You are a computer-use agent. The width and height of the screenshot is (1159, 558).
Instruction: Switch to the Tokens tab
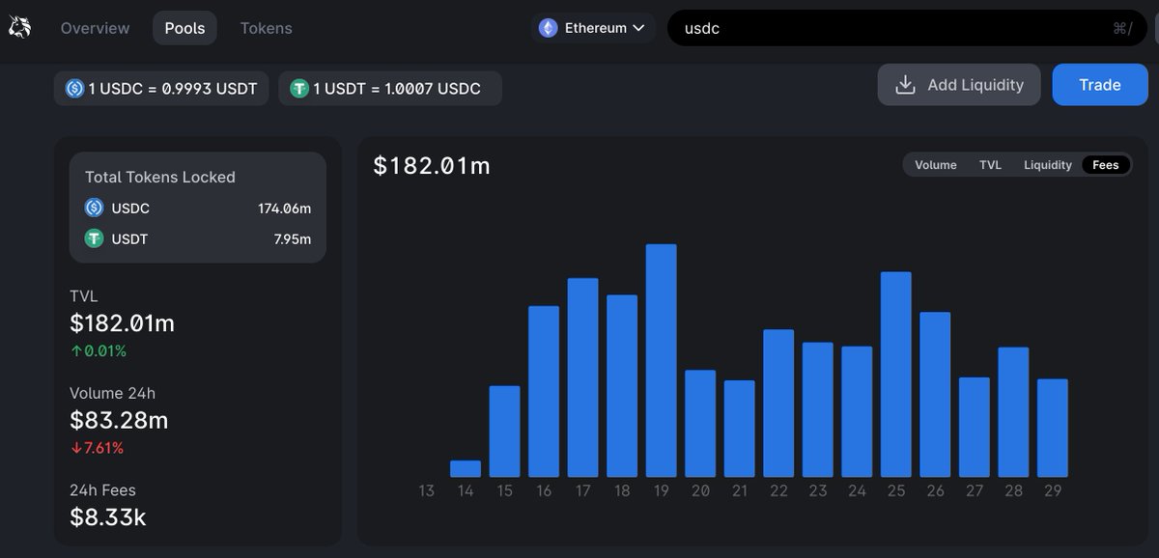pyautogui.click(x=266, y=28)
